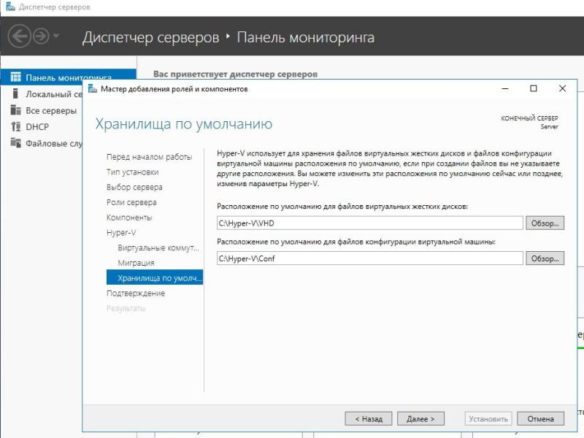Screen dimensions: 584x438
Task: Go to wizard step Миграция
Action: [136, 263]
